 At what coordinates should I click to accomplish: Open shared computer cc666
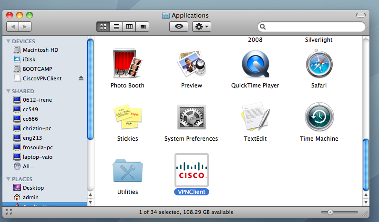point(26,119)
